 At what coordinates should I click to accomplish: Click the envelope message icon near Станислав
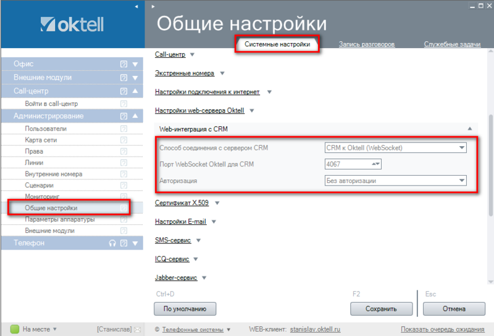point(137,330)
